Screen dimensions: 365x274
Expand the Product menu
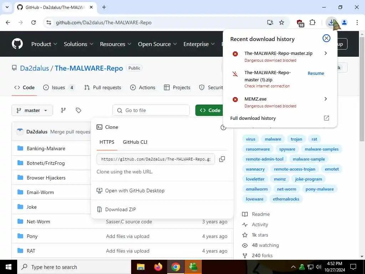coord(44,44)
